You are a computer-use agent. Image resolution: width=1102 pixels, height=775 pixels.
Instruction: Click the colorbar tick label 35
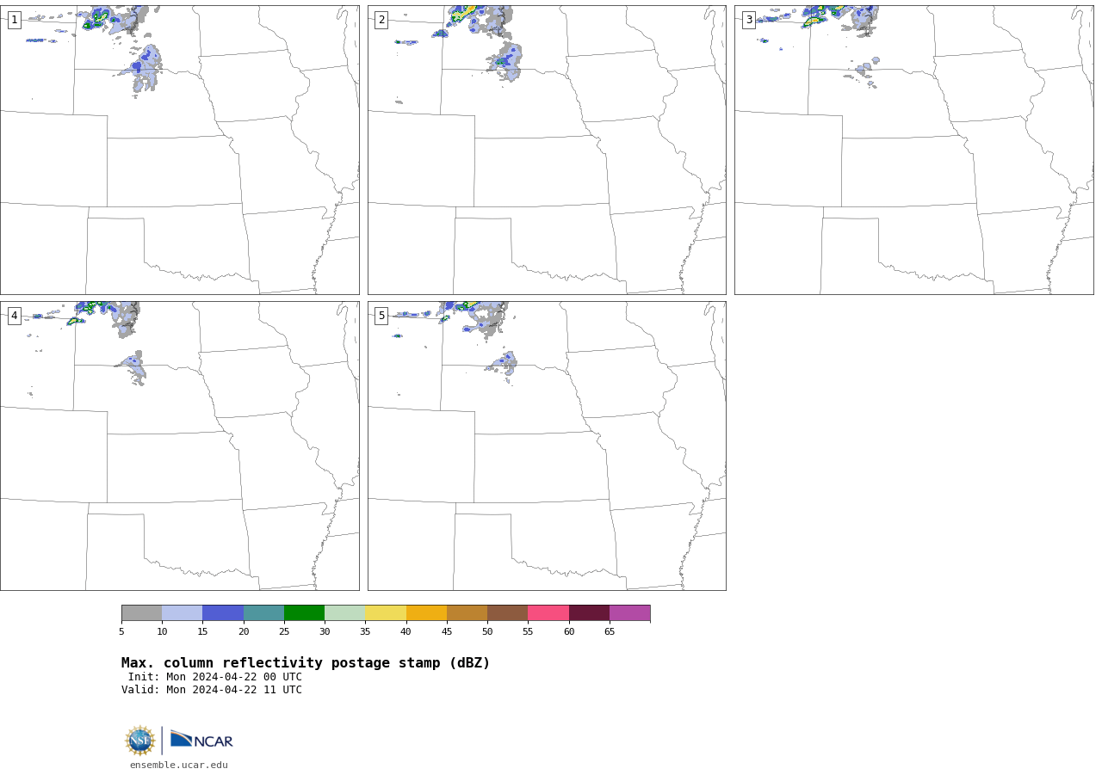pos(365,632)
